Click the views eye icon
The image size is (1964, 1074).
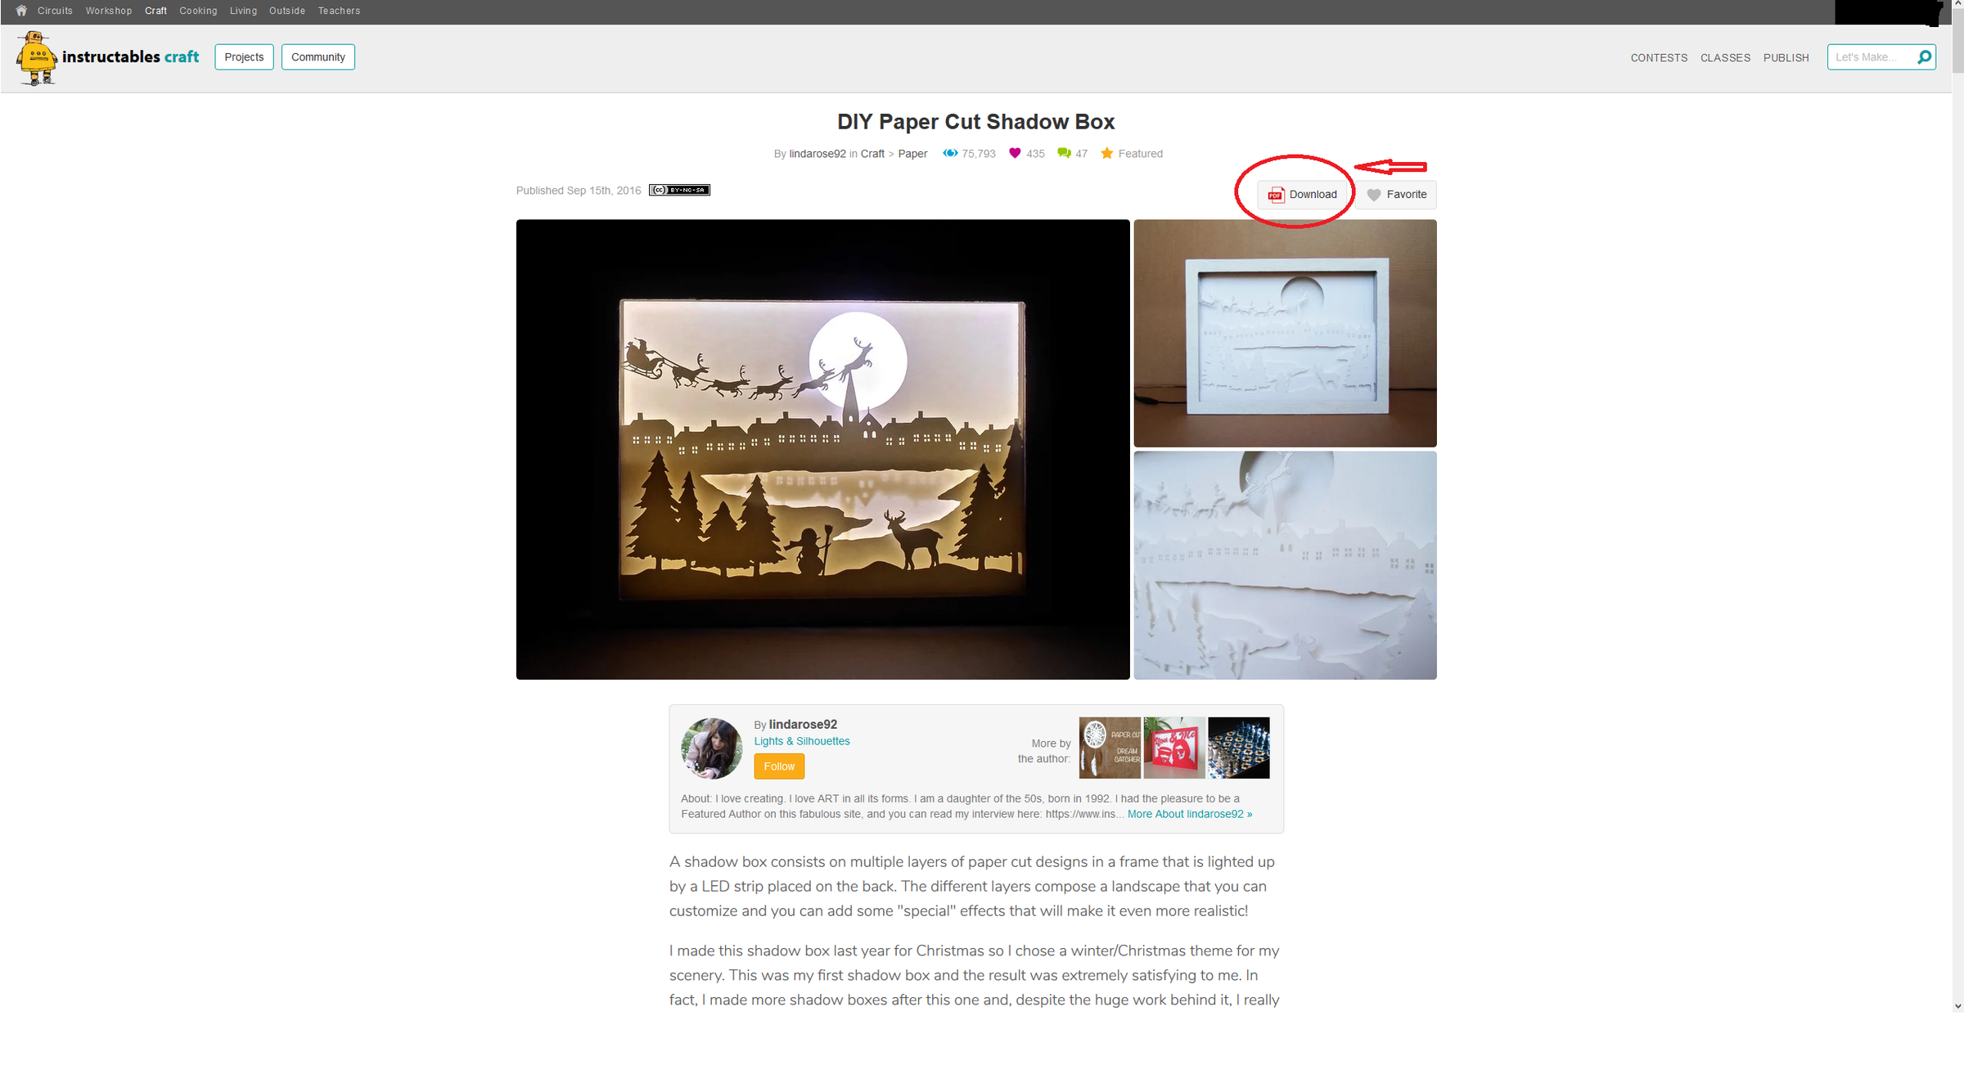click(950, 153)
